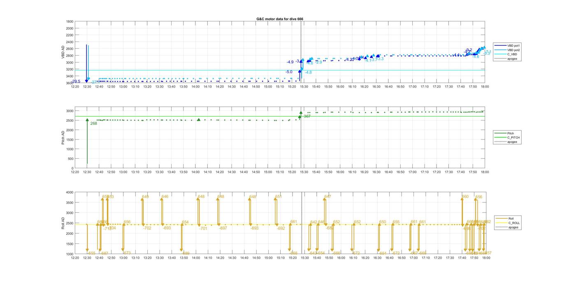Click the '367' label in Pitch plot

click(307, 116)
